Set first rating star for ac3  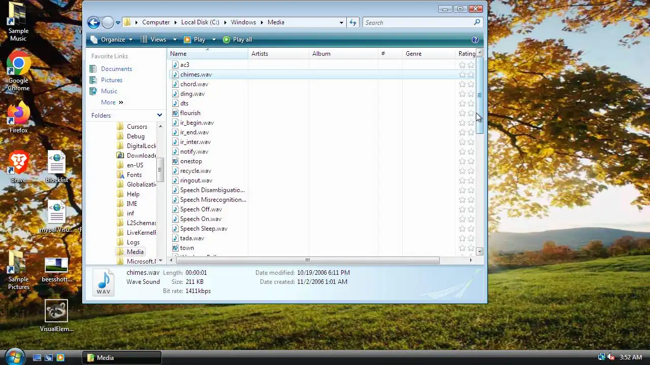click(x=462, y=65)
